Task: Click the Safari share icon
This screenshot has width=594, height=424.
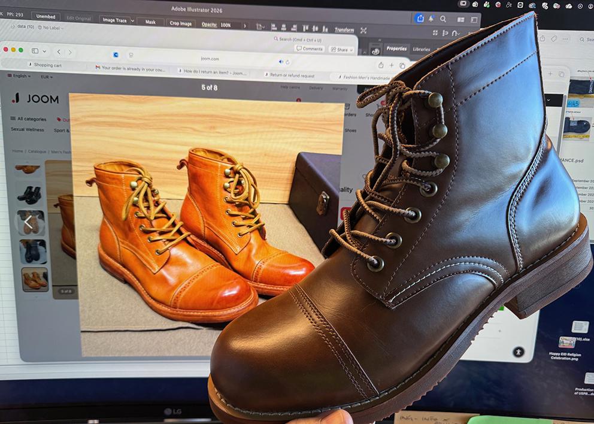Action: 380,65
